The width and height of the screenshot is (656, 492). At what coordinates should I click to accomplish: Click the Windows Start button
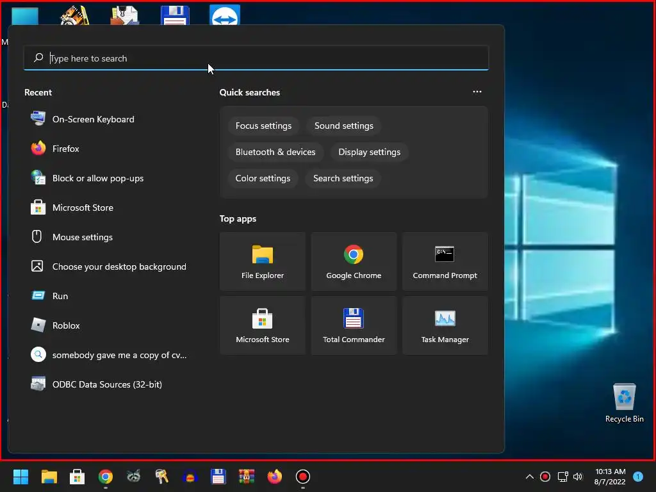[20, 477]
